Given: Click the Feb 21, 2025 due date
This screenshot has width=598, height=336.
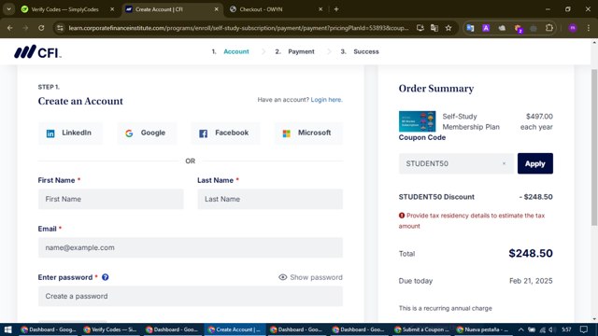Looking at the screenshot, I should coord(531,281).
